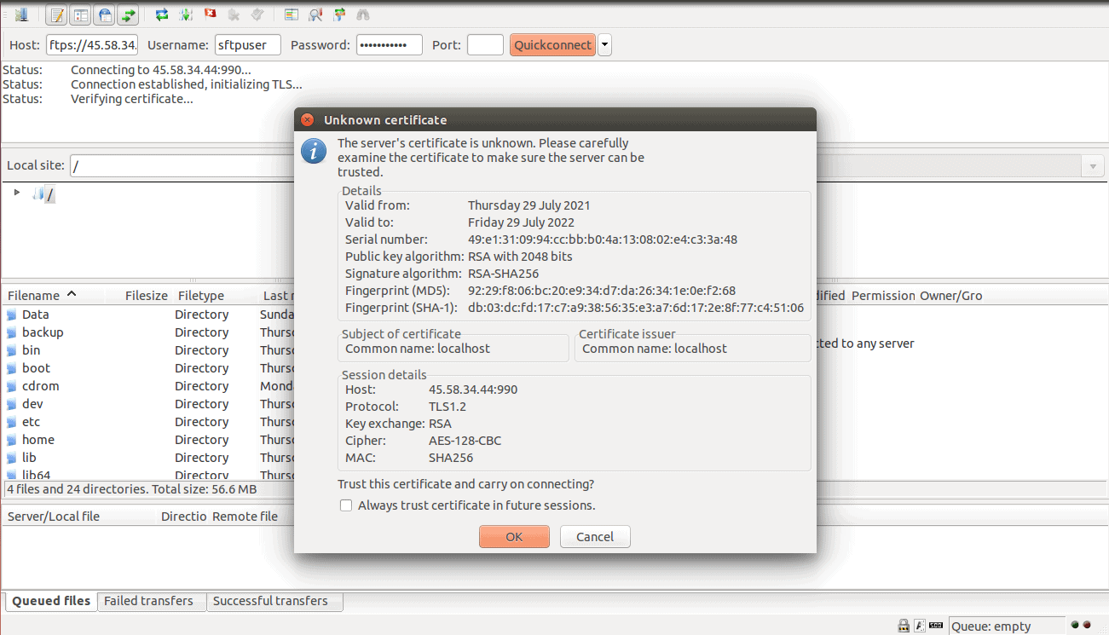Click the encryption lock status icon
The height and width of the screenshot is (635, 1109).
click(904, 626)
